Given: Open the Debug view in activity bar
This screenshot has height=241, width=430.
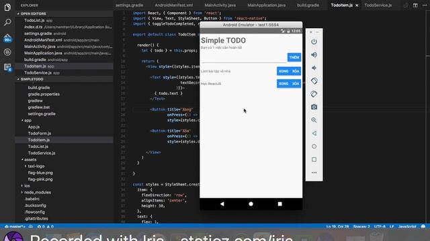Looking at the screenshot, I should point(7,52).
